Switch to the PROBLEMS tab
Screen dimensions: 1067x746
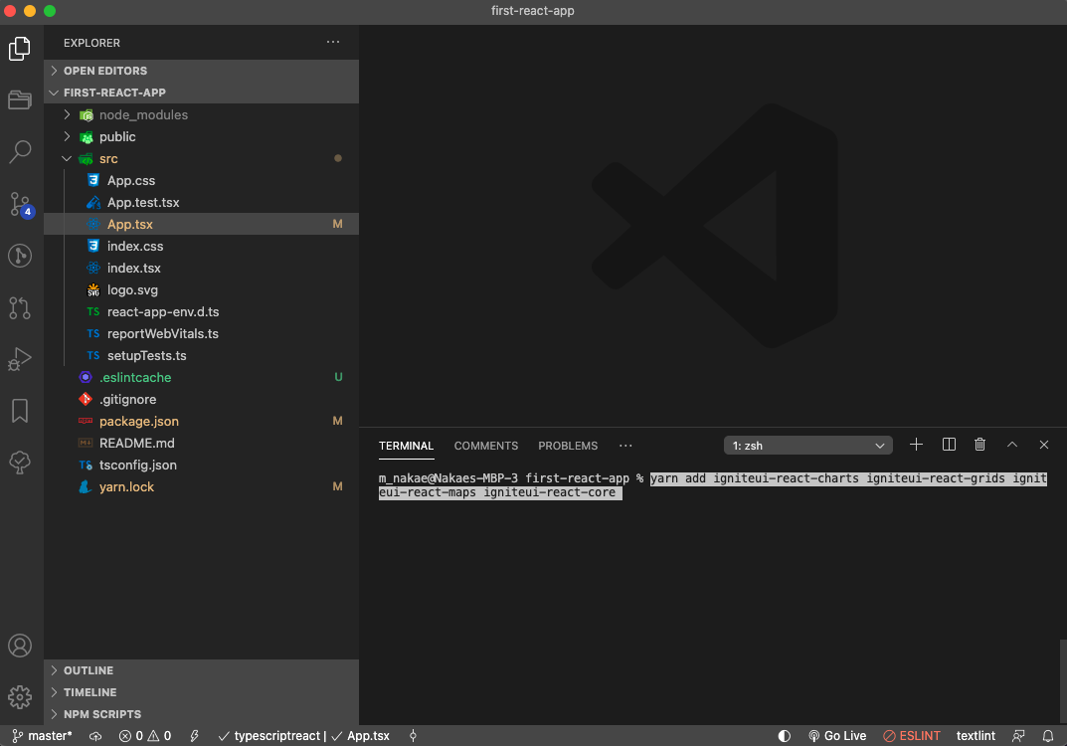[x=567, y=445]
